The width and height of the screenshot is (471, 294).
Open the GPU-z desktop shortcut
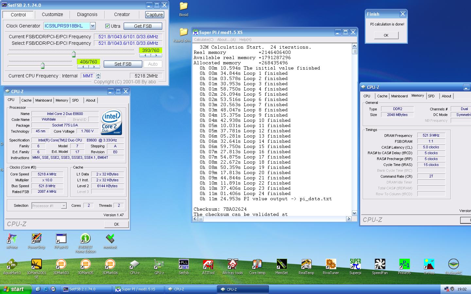159,267
